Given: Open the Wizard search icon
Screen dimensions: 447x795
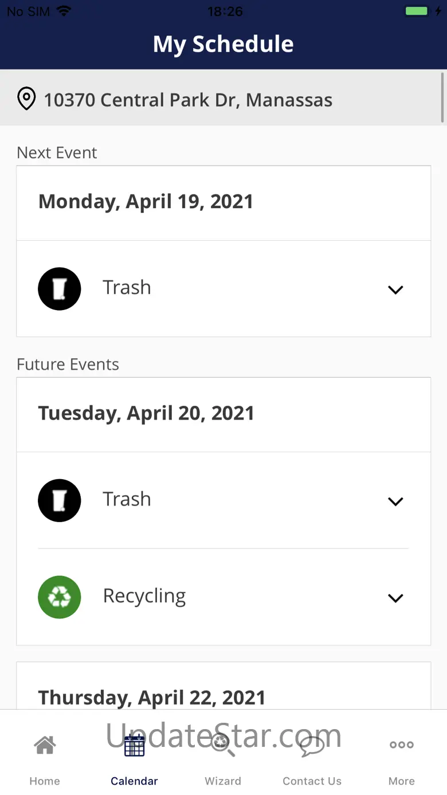Looking at the screenshot, I should pyautogui.click(x=223, y=745).
